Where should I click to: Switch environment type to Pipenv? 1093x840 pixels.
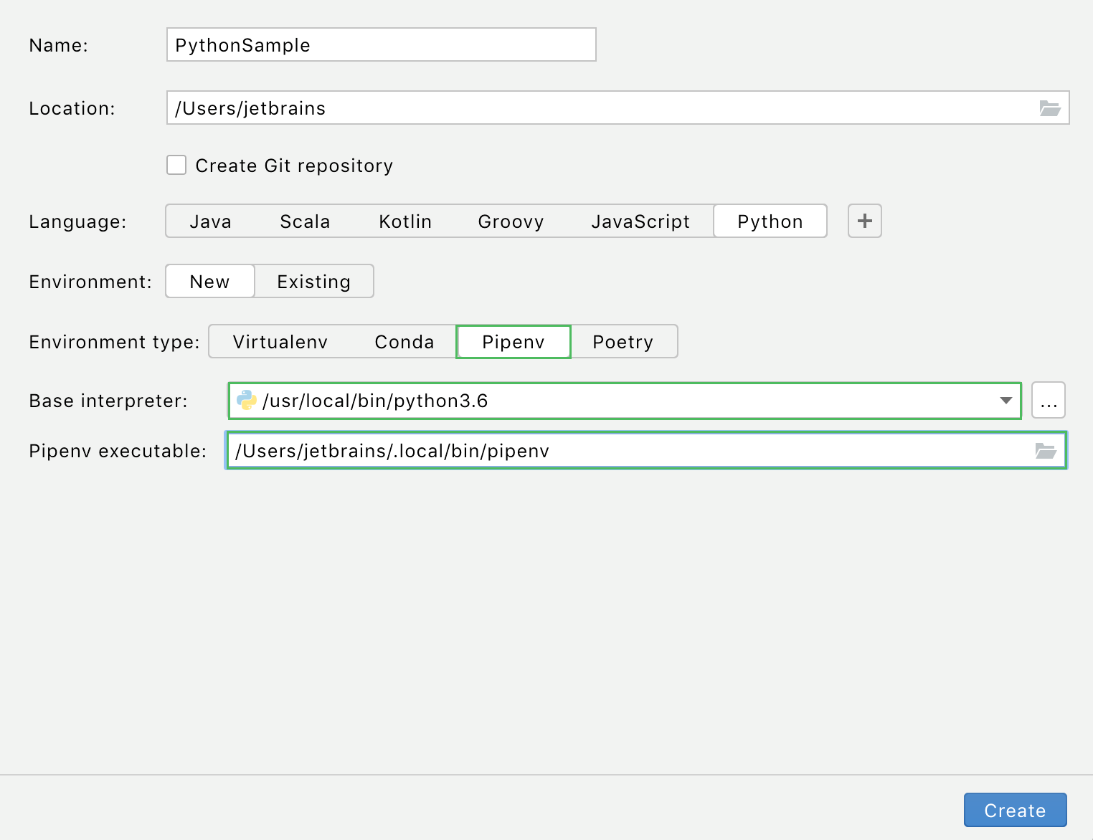point(514,342)
